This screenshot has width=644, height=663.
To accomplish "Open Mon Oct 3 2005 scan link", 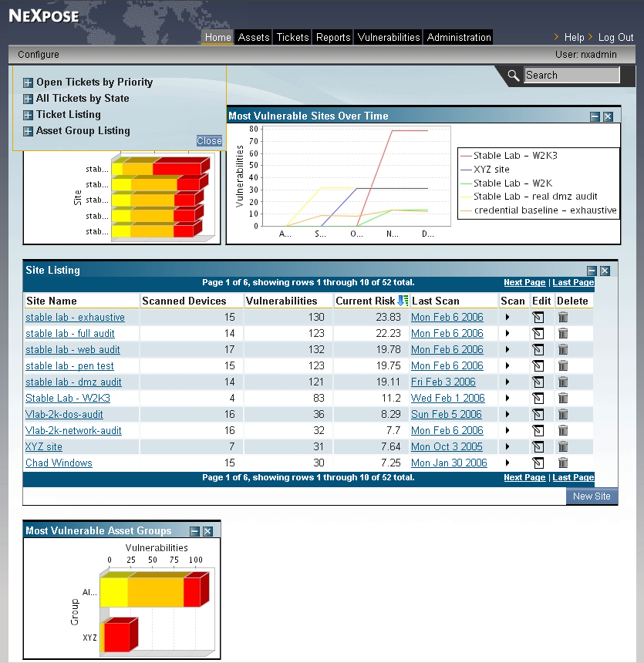I will [x=447, y=446].
